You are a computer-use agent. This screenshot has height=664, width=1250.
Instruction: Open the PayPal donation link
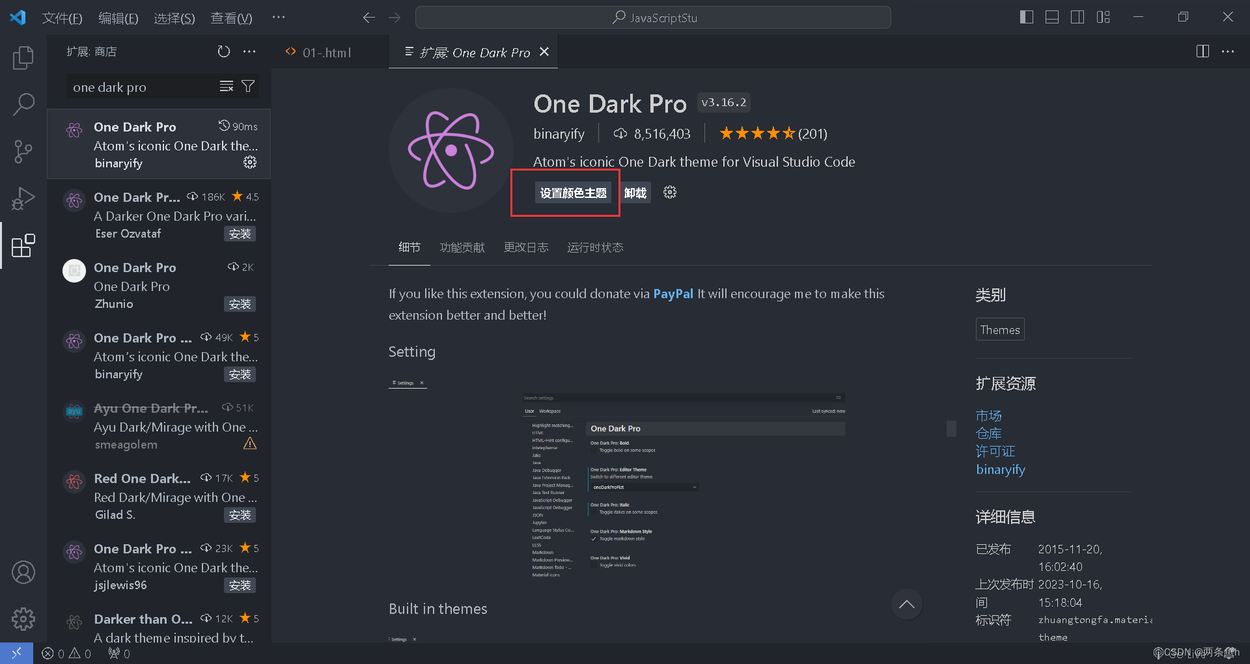(x=673, y=294)
